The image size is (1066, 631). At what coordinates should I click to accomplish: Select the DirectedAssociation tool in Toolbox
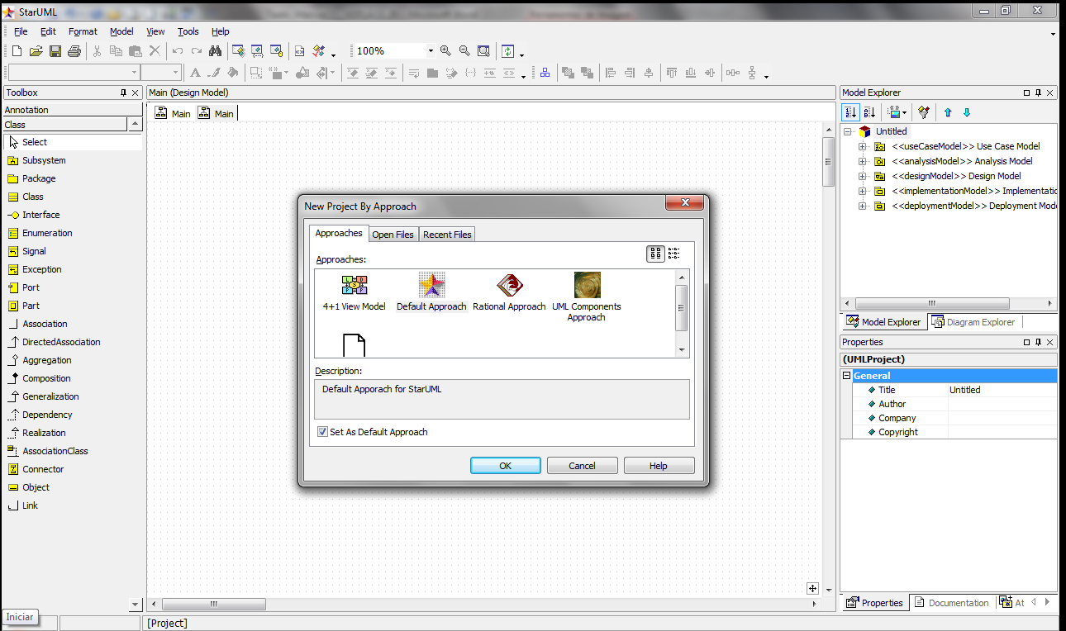click(x=61, y=342)
